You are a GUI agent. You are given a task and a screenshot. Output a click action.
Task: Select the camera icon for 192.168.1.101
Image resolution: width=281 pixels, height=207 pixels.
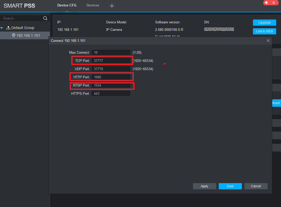[x=14, y=35]
